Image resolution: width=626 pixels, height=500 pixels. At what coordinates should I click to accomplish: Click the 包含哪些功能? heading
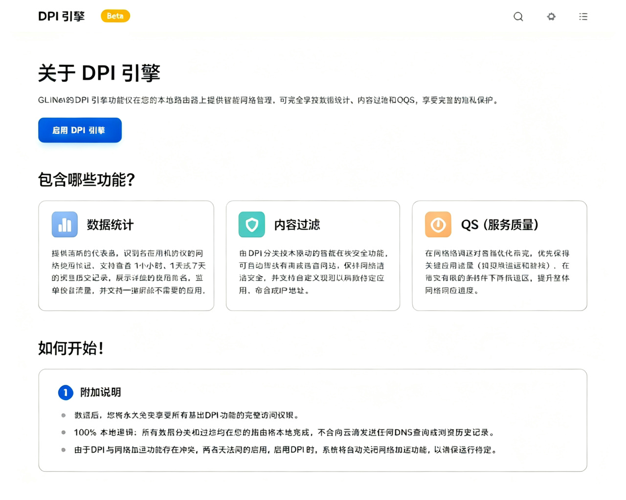click(87, 180)
